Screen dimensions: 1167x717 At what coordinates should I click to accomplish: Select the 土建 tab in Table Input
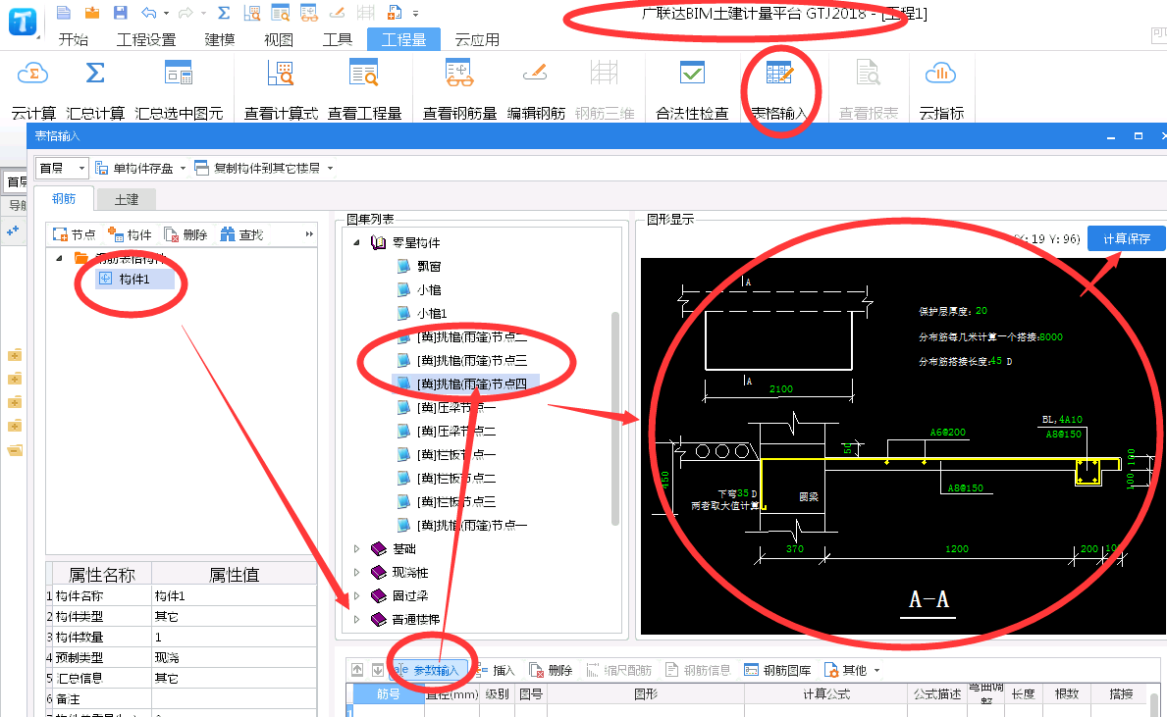coord(127,199)
